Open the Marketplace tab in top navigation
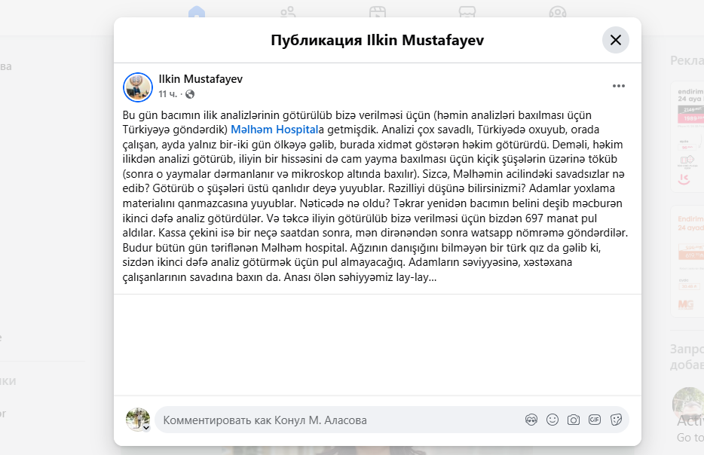704x455 pixels. click(467, 12)
